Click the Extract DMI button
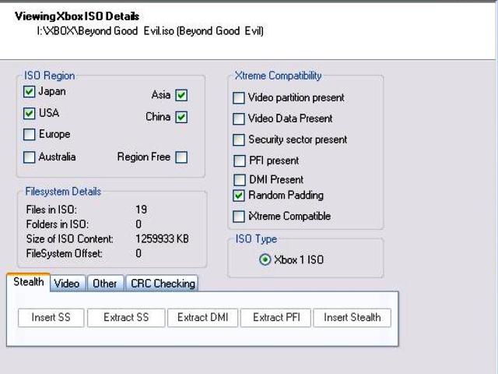Viewport: 498px width, 374px height. 202,317
